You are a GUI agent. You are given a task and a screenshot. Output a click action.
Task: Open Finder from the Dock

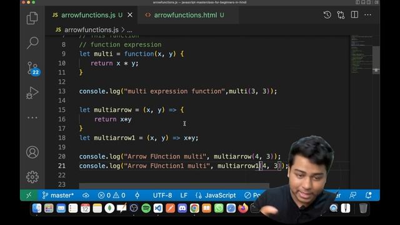point(37,208)
